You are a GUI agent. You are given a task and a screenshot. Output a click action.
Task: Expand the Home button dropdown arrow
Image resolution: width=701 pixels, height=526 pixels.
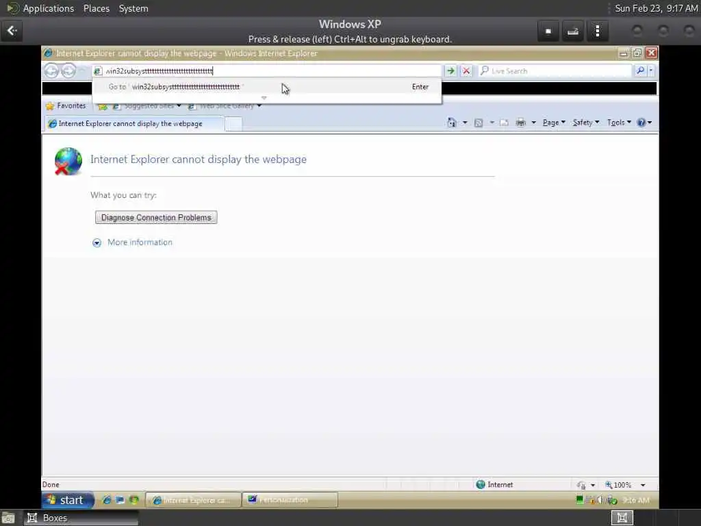click(465, 123)
